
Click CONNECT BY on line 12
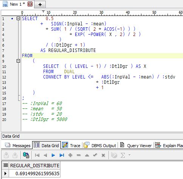(x=56, y=77)
